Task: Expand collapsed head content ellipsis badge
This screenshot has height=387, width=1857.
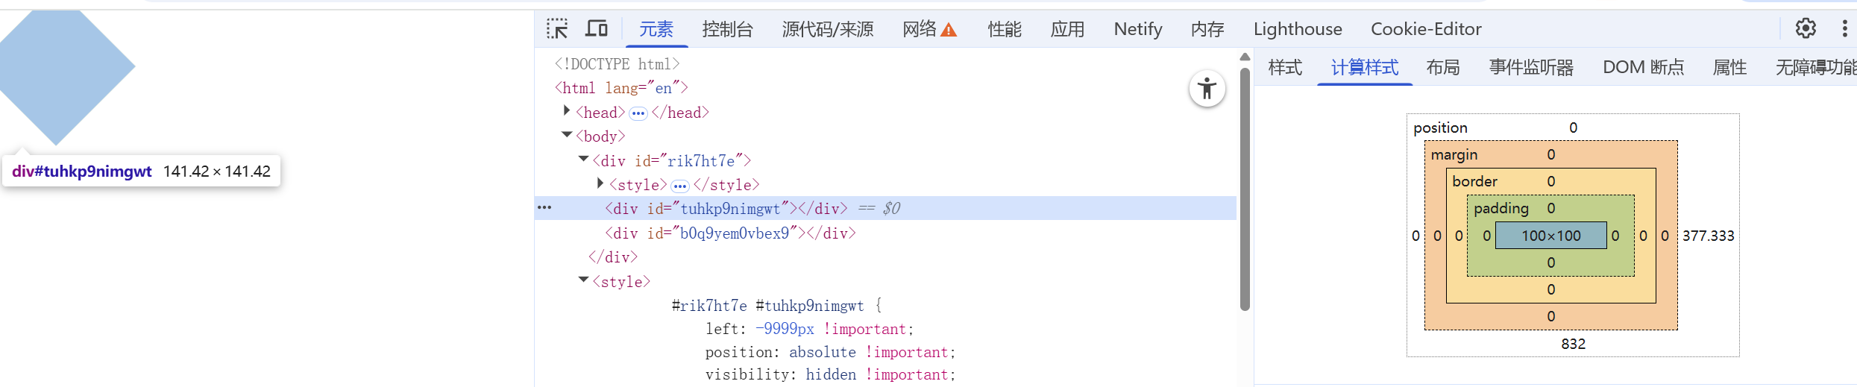Action: coord(638,113)
